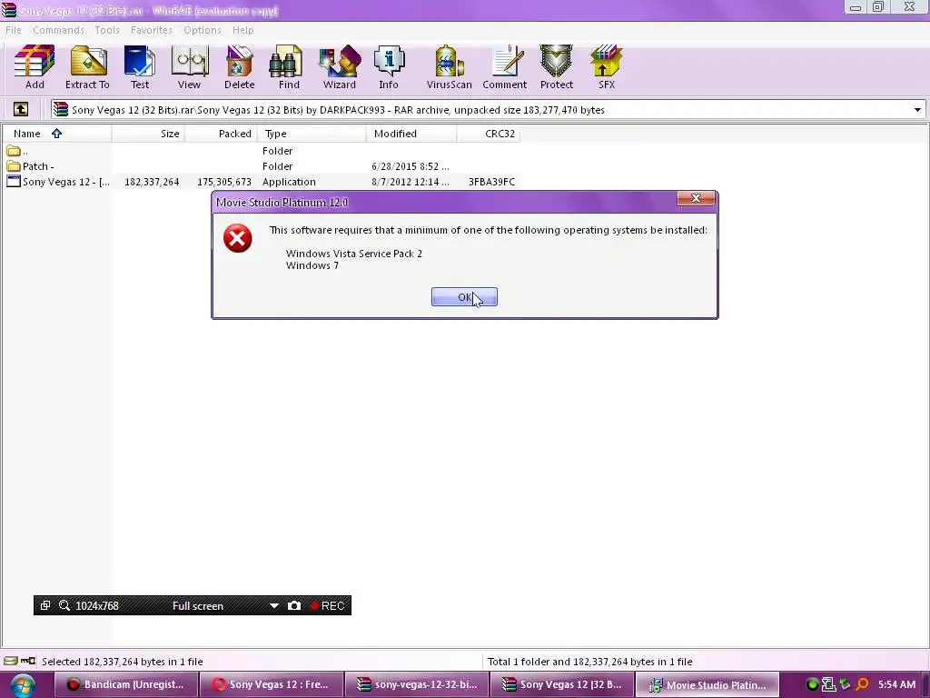Sort by the Size column header
The height and width of the screenshot is (698, 930).
click(148, 134)
